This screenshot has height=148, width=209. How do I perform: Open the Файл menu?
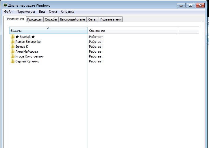[x=8, y=12]
